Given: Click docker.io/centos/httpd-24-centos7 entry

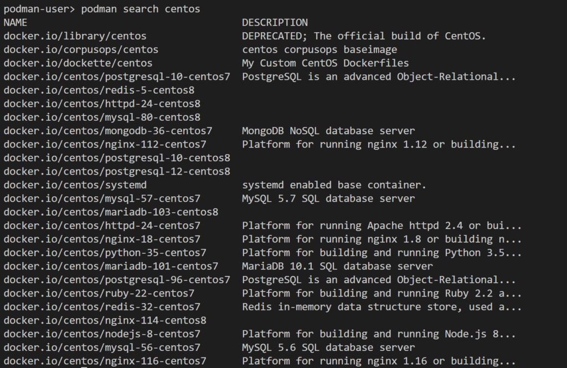Looking at the screenshot, I should click(102, 226).
